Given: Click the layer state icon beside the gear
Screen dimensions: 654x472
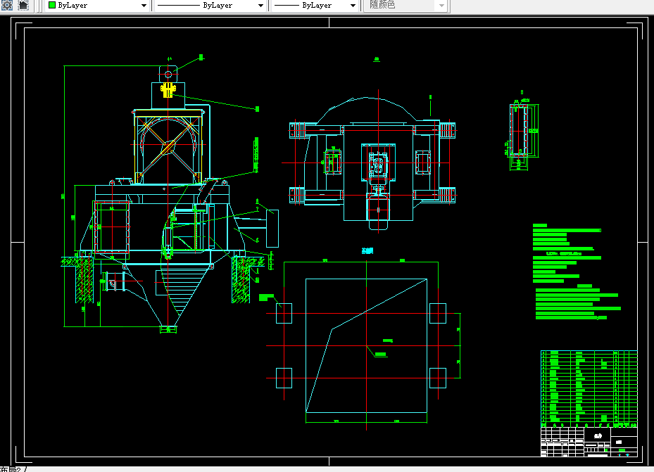Looking at the screenshot, I should point(24,5).
